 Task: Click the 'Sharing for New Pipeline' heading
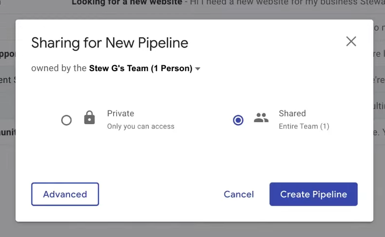coord(110,43)
